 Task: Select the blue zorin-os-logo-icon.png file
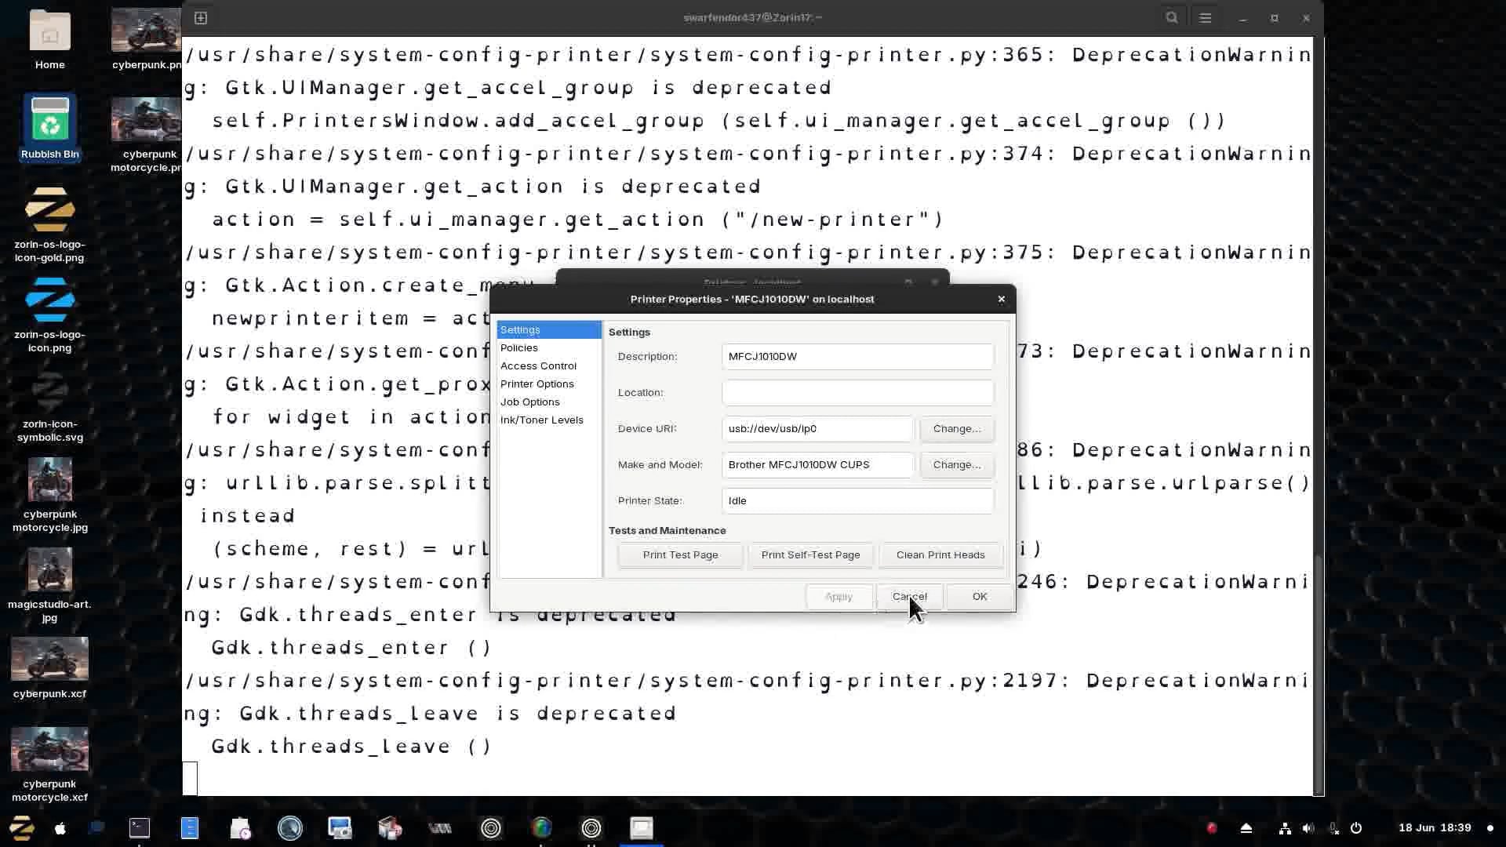49,314
